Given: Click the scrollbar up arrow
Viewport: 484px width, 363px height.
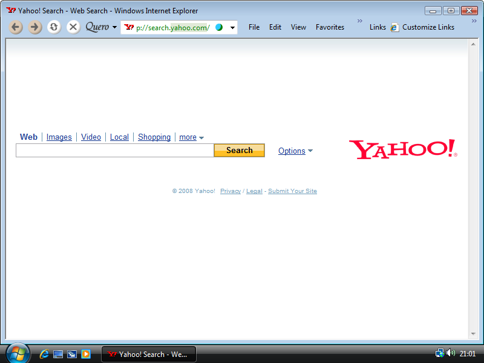Looking at the screenshot, I should point(473,44).
